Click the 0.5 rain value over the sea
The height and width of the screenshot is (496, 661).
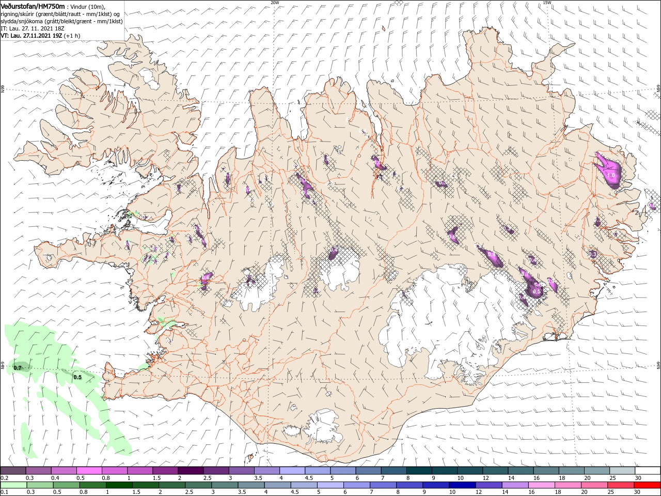77,377
